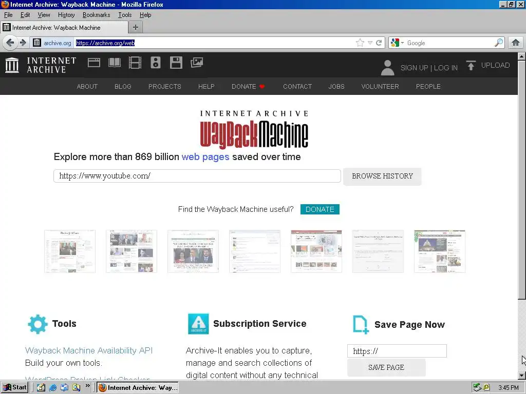Select the Internet Archive: Wayback Machine tab
The height and width of the screenshot is (394, 526).
pos(64,28)
